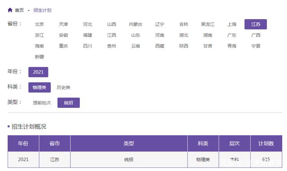Click the 江苏 cell in table row

click(55, 159)
